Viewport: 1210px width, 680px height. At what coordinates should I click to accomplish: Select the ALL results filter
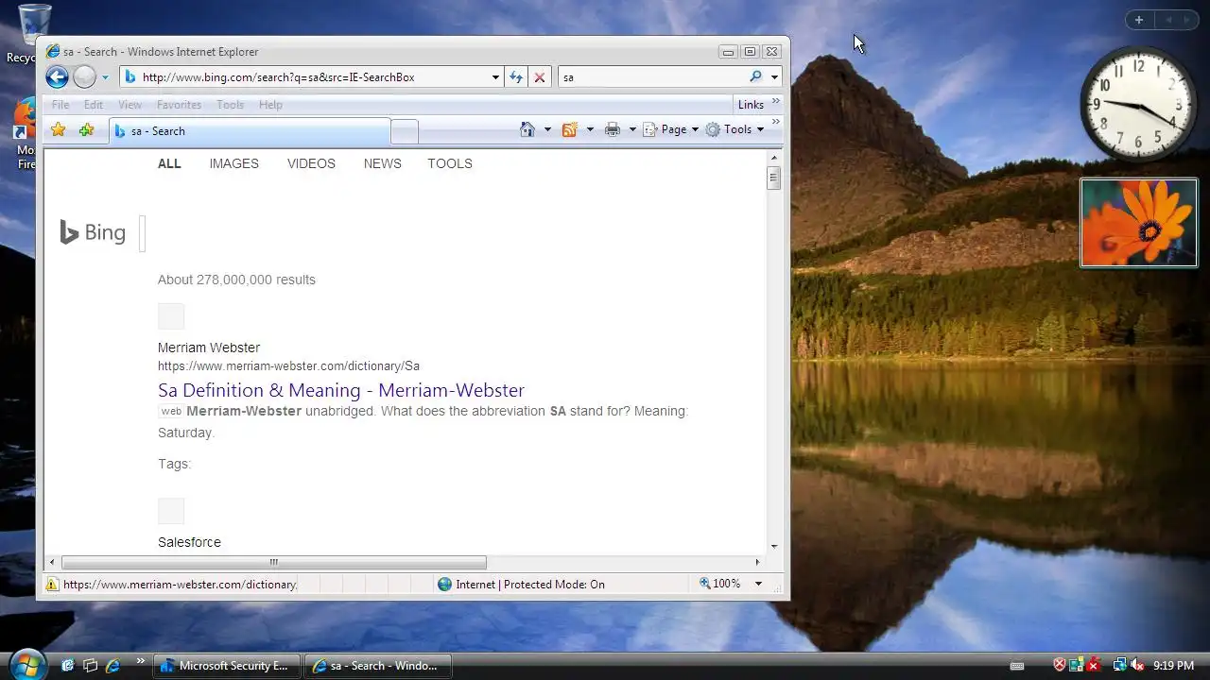coord(169,163)
